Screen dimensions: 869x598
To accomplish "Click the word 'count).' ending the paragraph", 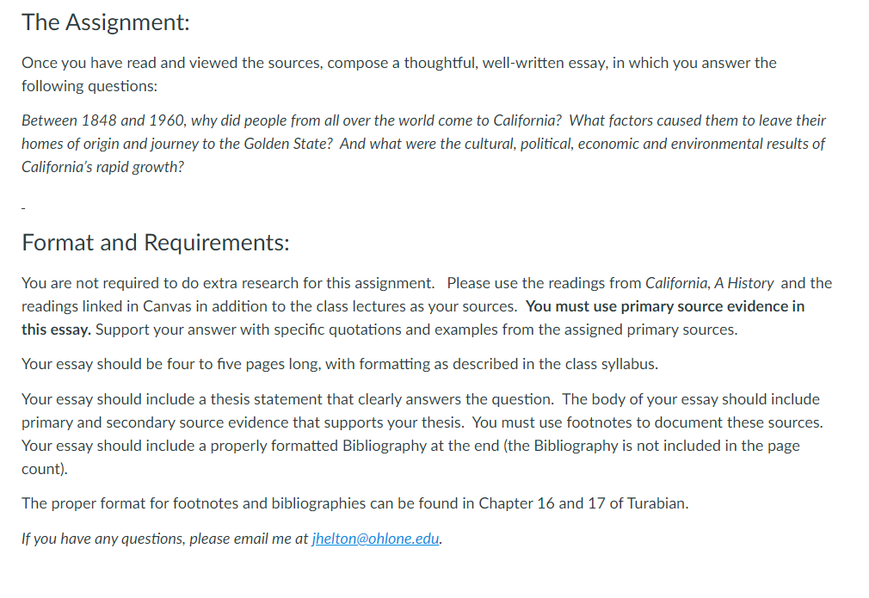I will click(45, 469).
